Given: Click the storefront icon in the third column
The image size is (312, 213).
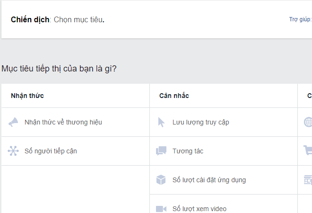Looking at the screenshot, I should tap(308, 180).
